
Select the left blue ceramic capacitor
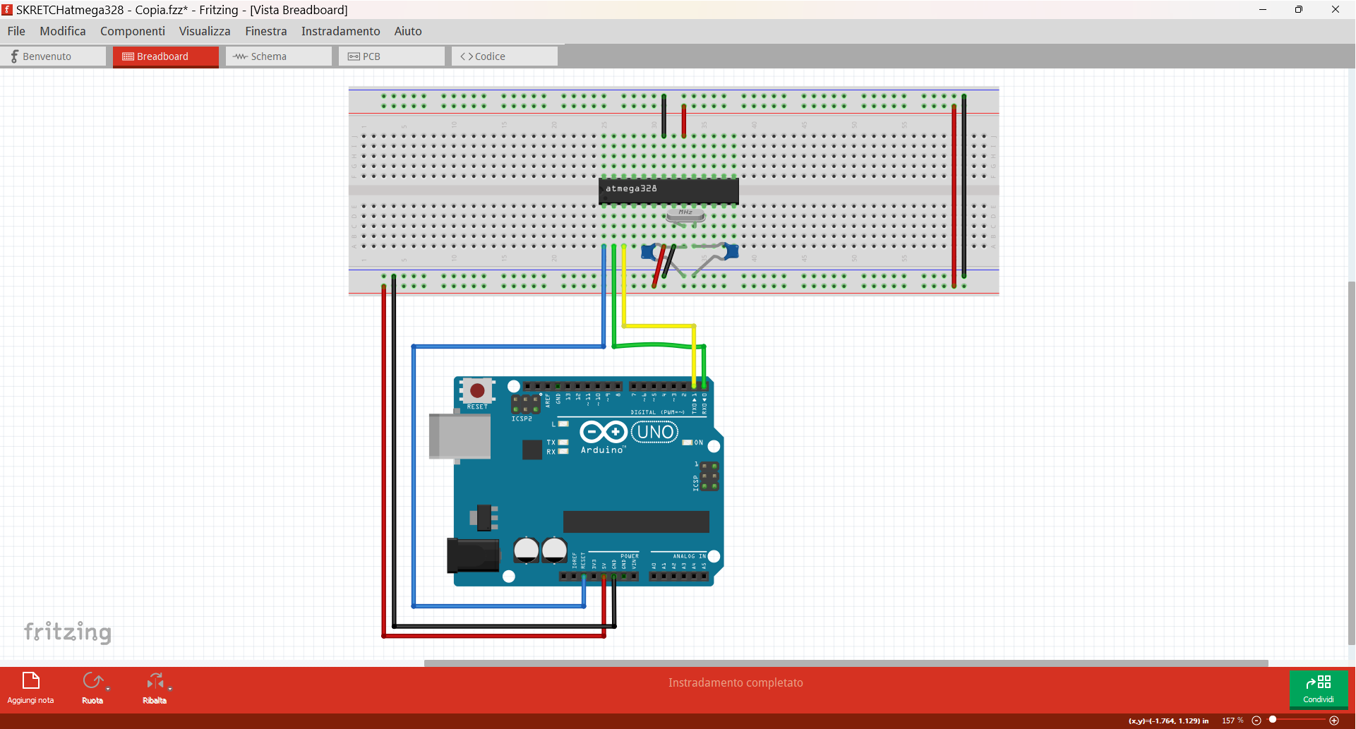coord(649,252)
